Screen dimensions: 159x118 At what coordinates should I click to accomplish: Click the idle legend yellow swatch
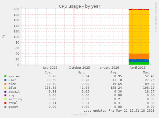(5, 88)
